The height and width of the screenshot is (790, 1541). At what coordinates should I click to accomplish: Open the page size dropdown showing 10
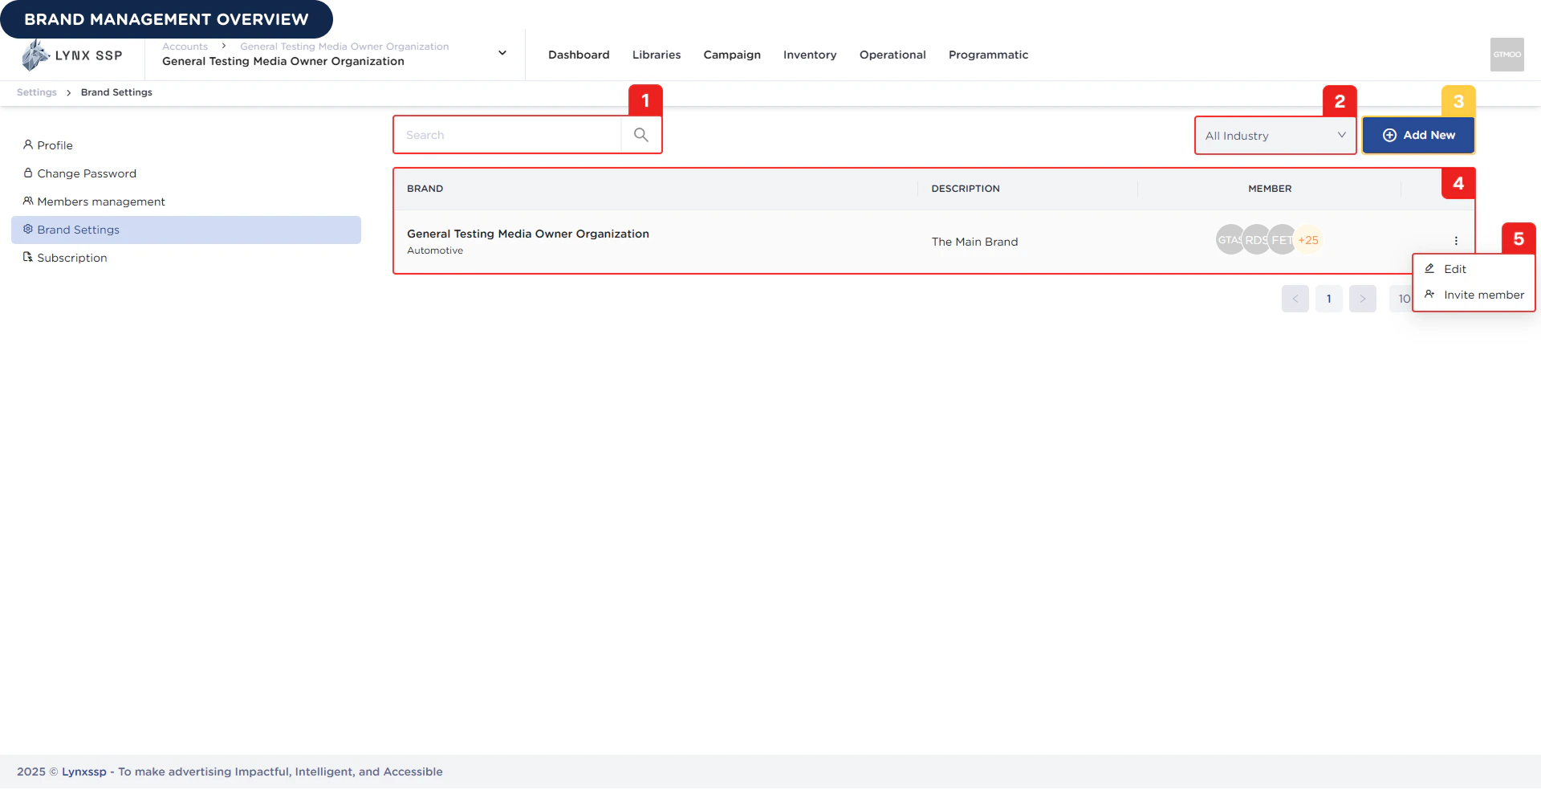[1401, 299]
